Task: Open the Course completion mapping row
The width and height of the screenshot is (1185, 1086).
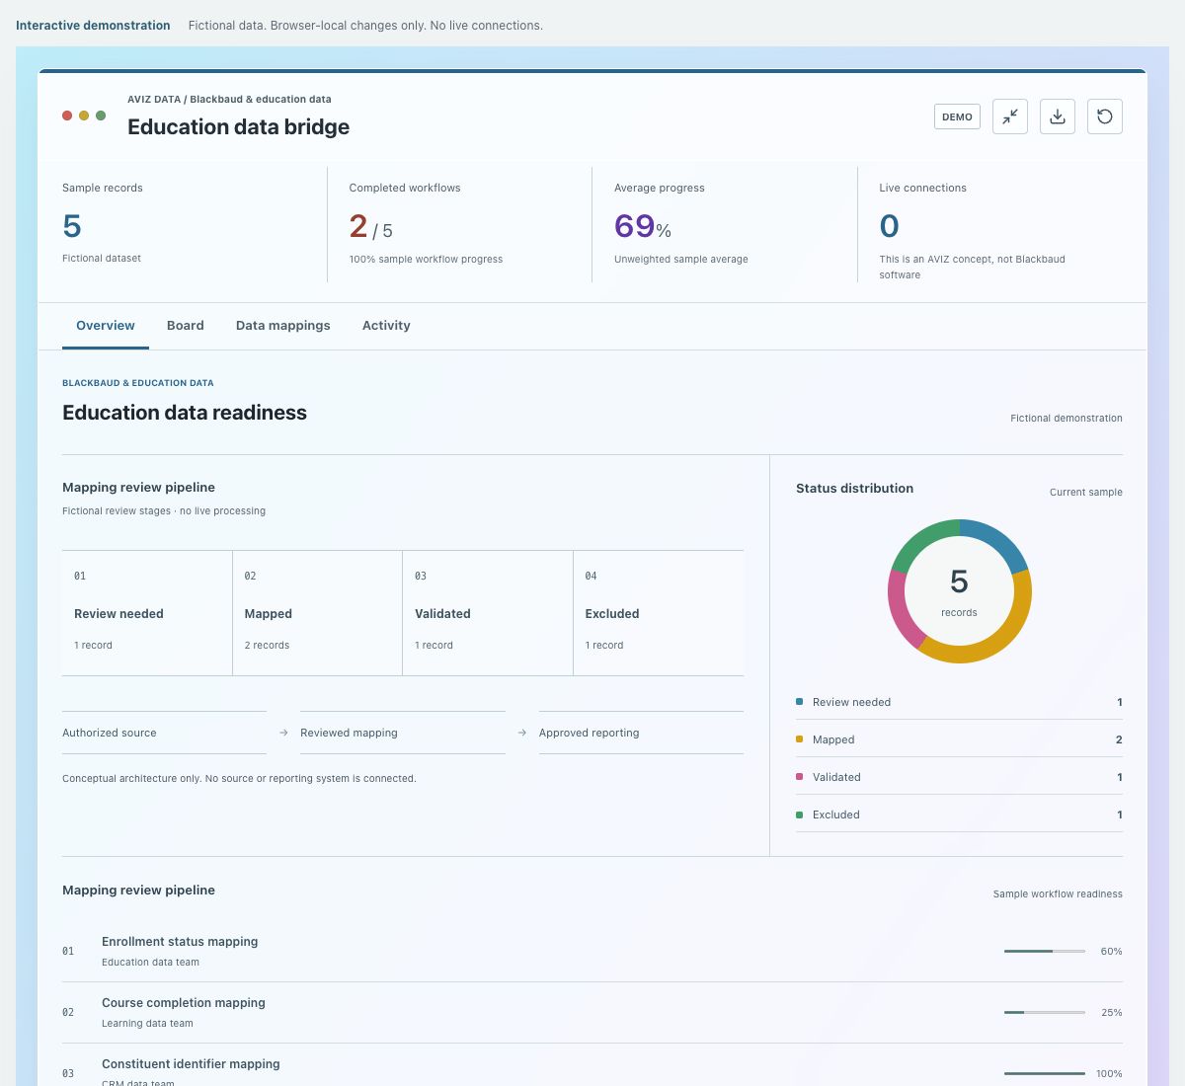Action: (592, 1012)
